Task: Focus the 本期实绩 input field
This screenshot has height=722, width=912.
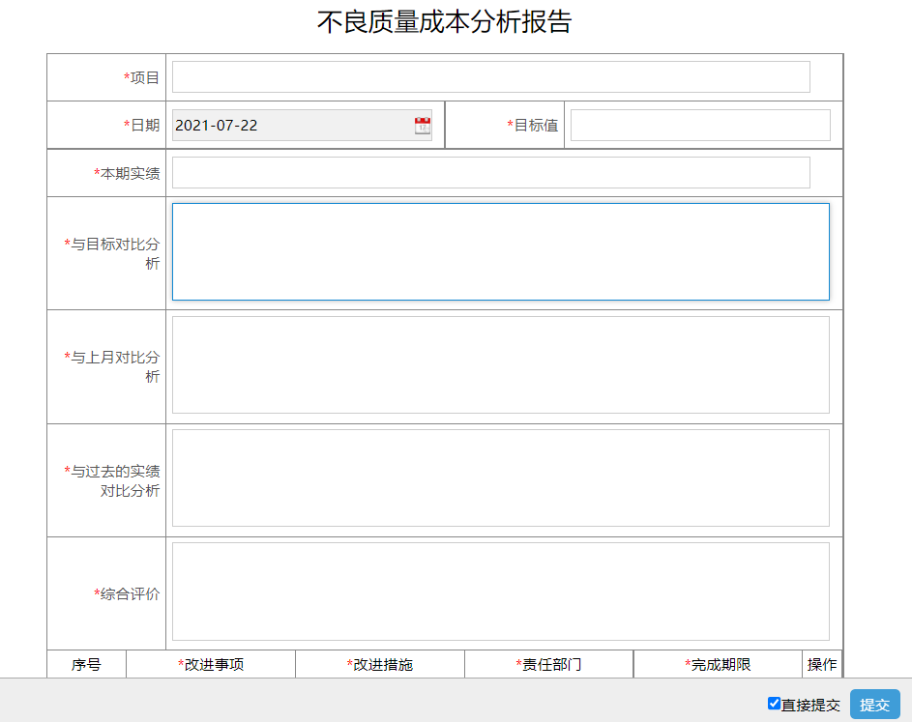Action: click(491, 173)
